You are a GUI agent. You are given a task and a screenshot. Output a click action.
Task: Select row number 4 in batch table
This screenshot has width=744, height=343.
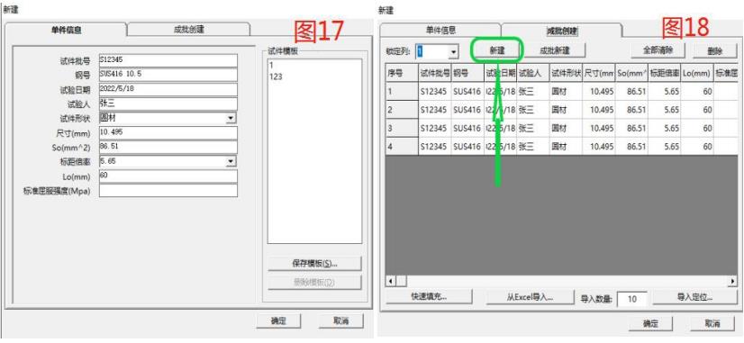(x=402, y=146)
